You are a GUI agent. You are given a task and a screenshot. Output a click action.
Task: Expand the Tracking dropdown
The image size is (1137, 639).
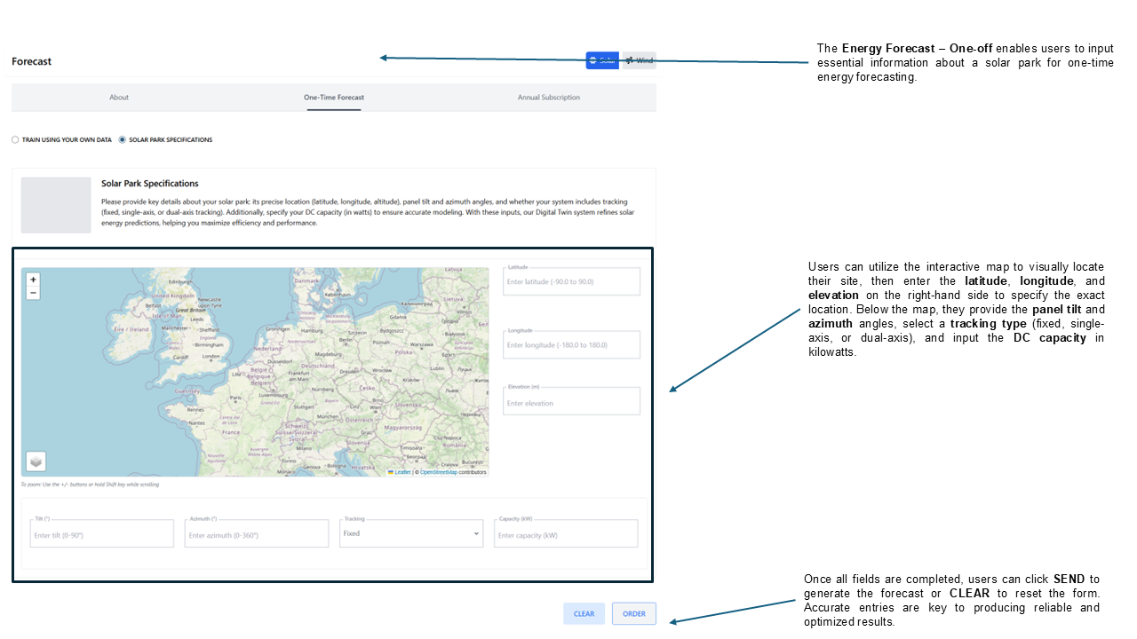point(410,533)
